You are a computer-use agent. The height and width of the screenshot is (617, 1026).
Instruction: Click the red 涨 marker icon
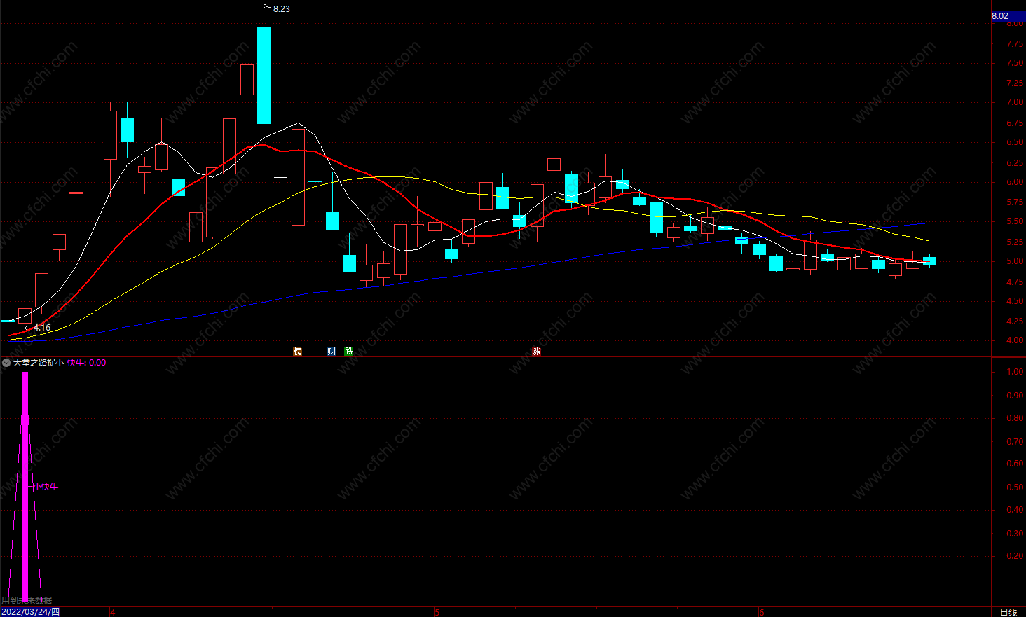click(536, 352)
